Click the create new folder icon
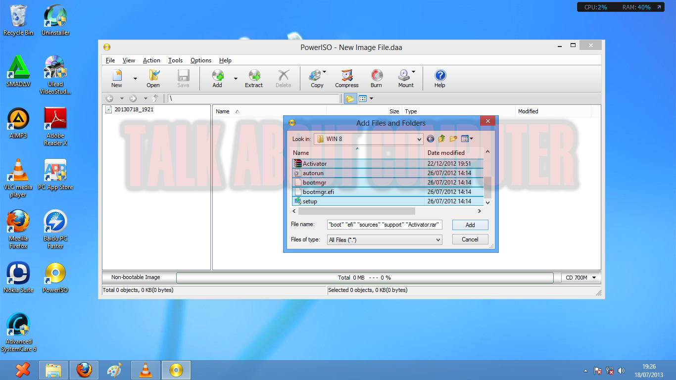The image size is (676, 380). pos(453,139)
